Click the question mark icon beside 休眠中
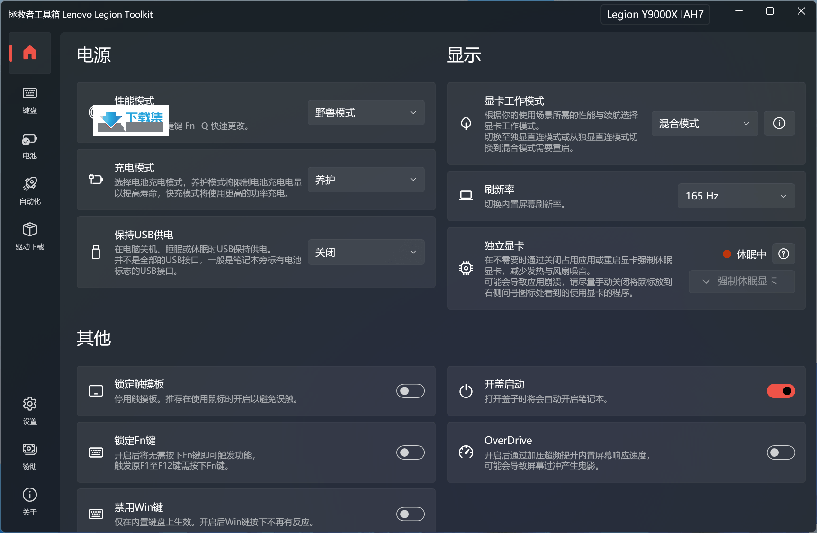Viewport: 817px width, 533px height. [784, 254]
